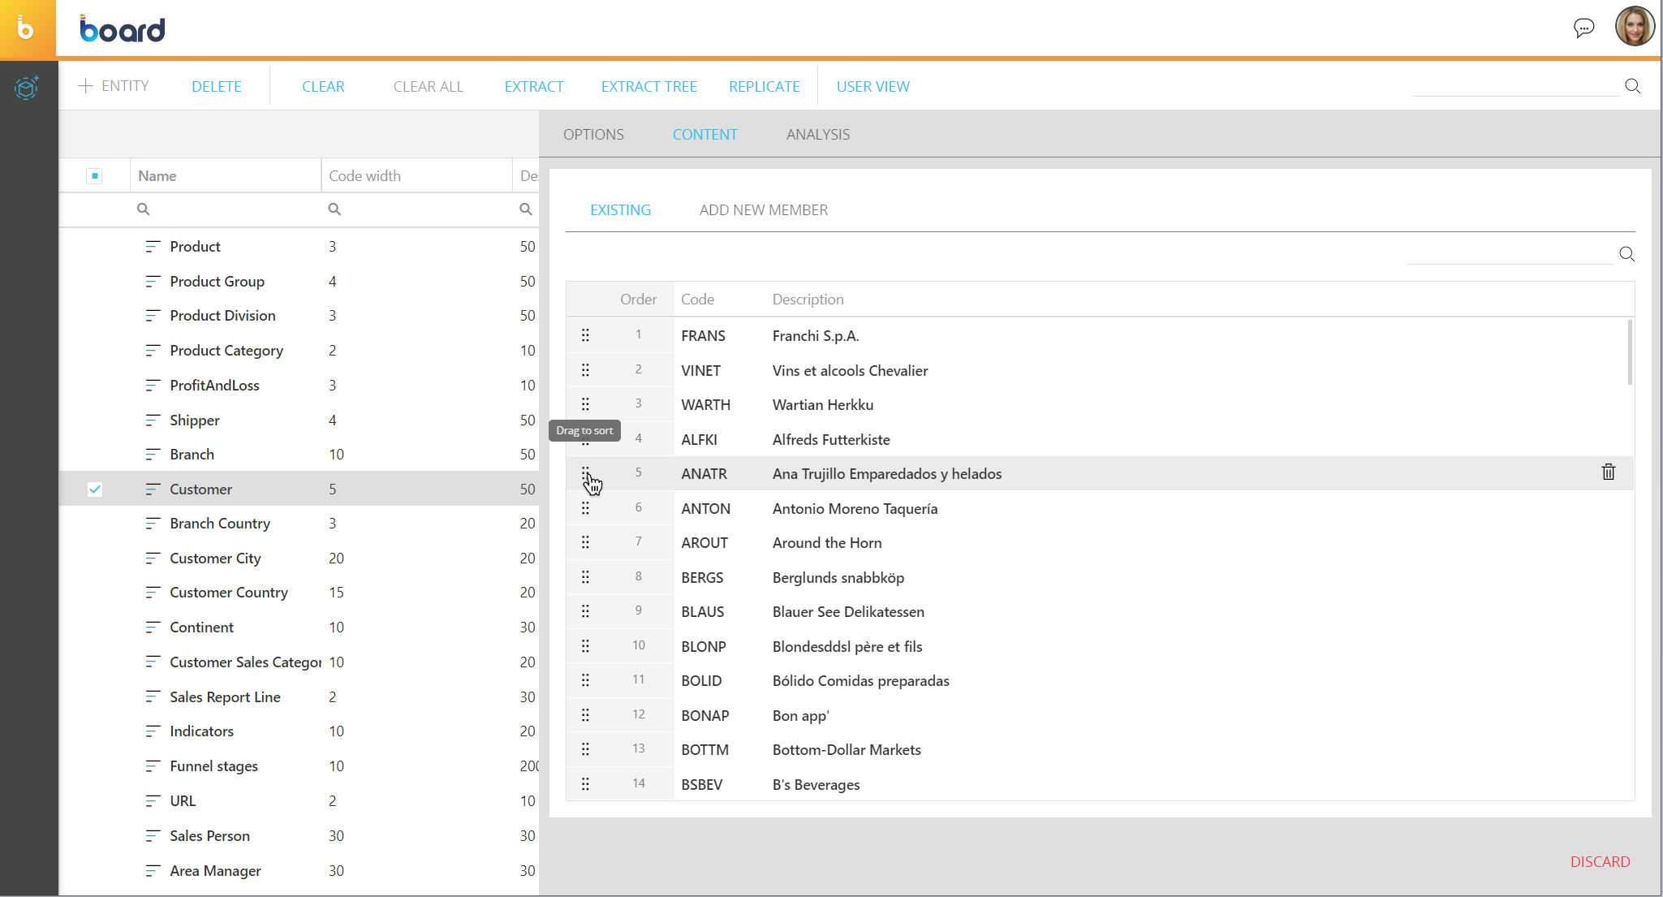
Task: Click the toolbar search magnifier icon
Action: pos(1633,86)
